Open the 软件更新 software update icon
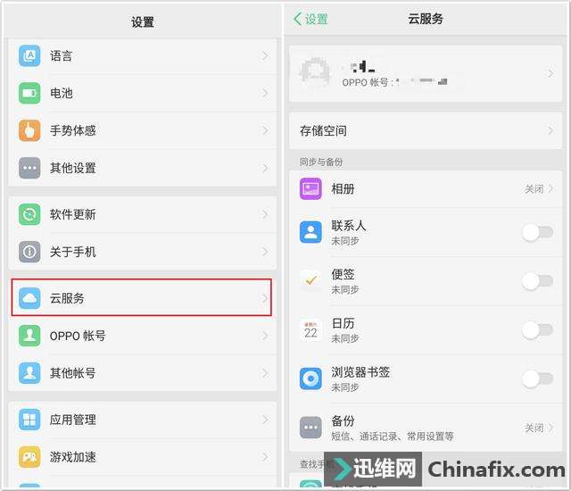This screenshot has height=491, width=571. (29, 214)
